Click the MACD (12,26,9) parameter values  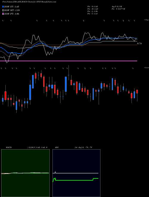click(37, 147)
